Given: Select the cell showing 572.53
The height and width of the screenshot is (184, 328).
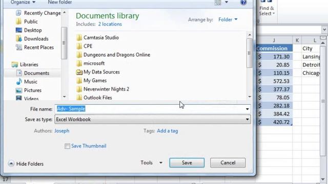Looking at the screenshot, I should coord(274,81).
